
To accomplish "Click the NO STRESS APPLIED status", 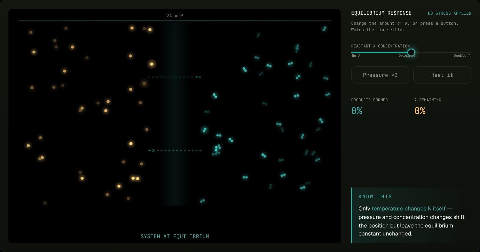I will coord(449,13).
